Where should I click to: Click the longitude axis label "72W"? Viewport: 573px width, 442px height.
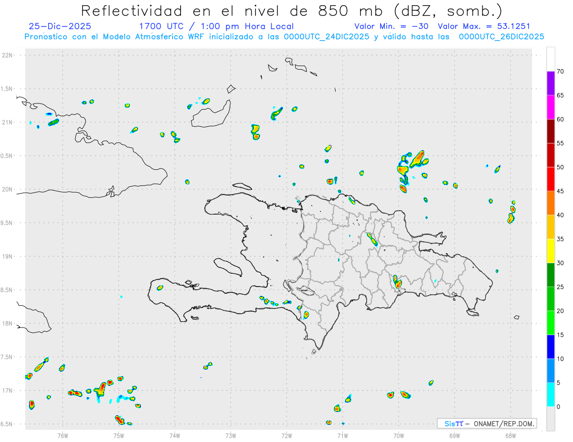[x=286, y=435]
